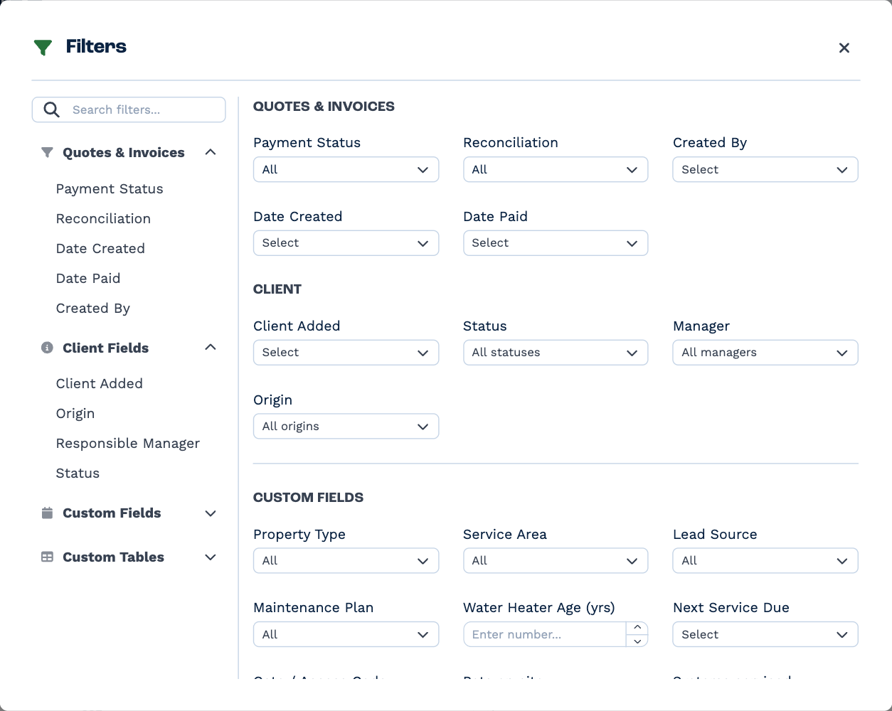Jump to Responsible Manager in sidebar
The height and width of the screenshot is (711, 892).
point(128,444)
